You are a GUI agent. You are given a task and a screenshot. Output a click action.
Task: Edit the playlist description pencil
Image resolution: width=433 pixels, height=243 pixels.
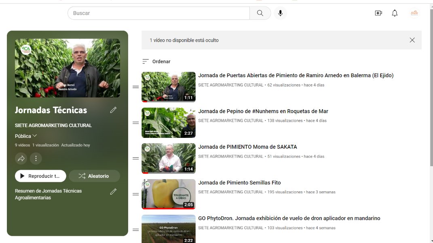[x=113, y=191]
